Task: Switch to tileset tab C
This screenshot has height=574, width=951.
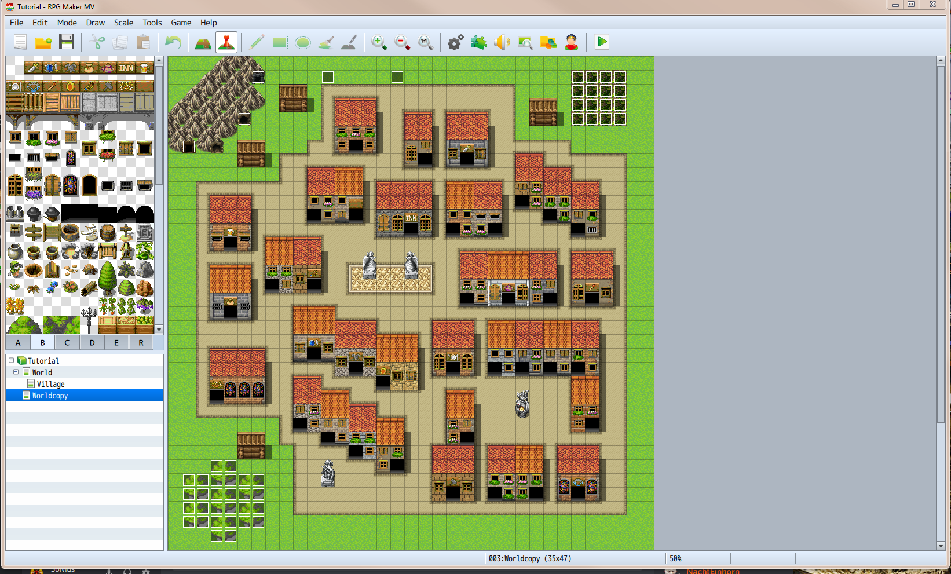Action: (x=67, y=342)
